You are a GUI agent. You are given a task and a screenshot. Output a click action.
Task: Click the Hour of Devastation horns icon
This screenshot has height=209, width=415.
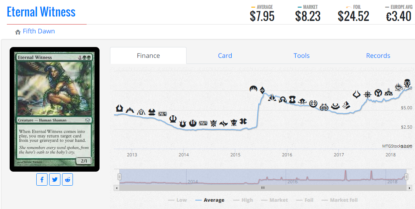click(x=357, y=94)
